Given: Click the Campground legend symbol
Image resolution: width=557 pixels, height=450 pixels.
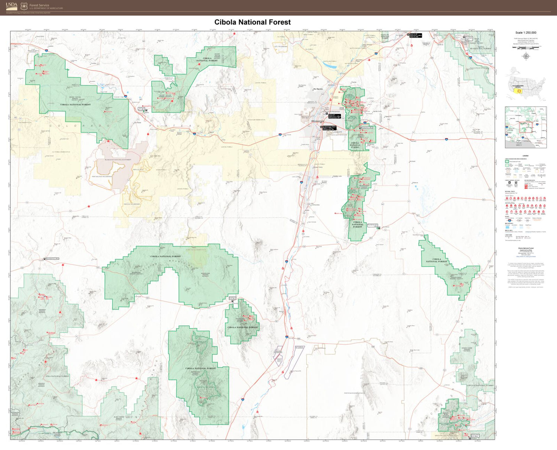Looking at the screenshot, I should point(526,188).
